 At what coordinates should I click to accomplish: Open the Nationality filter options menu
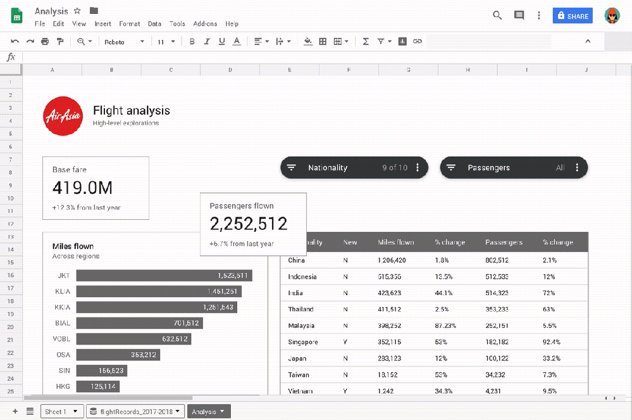point(417,167)
